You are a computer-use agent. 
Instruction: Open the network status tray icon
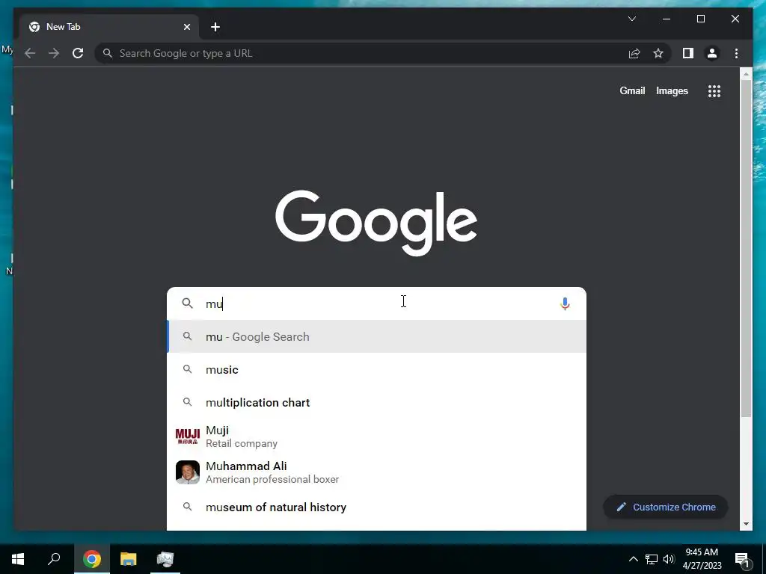coord(652,559)
